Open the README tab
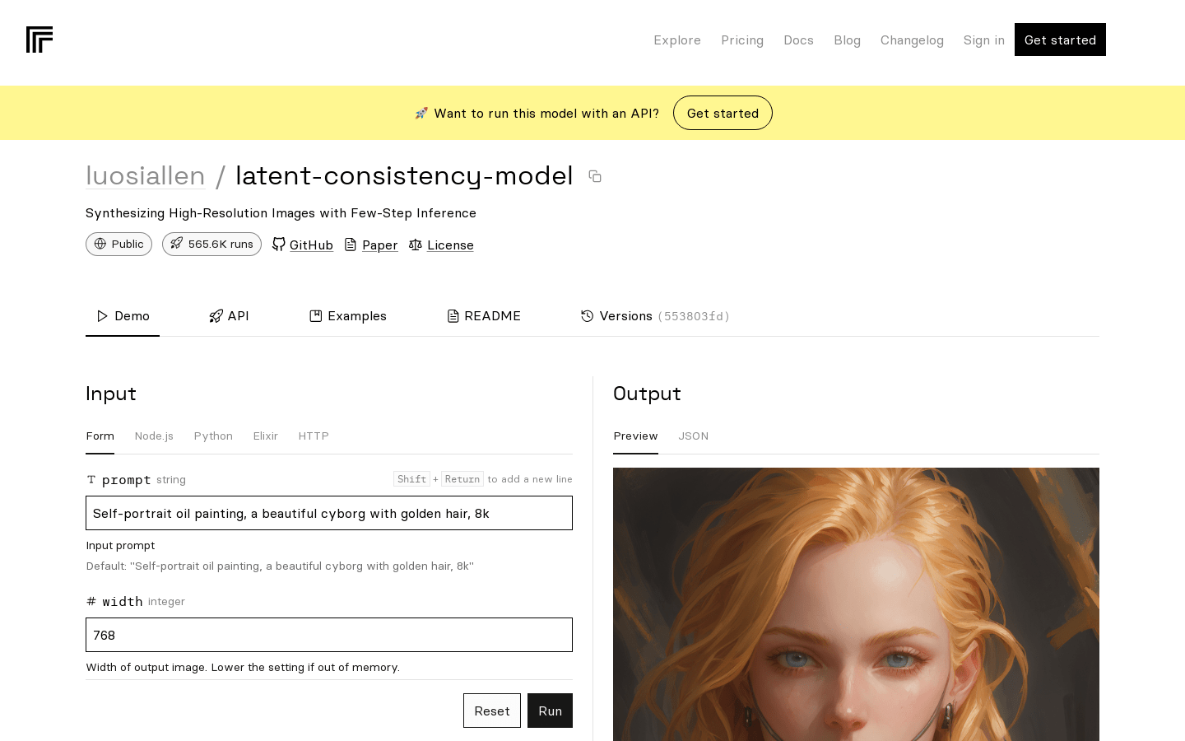The width and height of the screenshot is (1185, 741). pyautogui.click(x=484, y=316)
